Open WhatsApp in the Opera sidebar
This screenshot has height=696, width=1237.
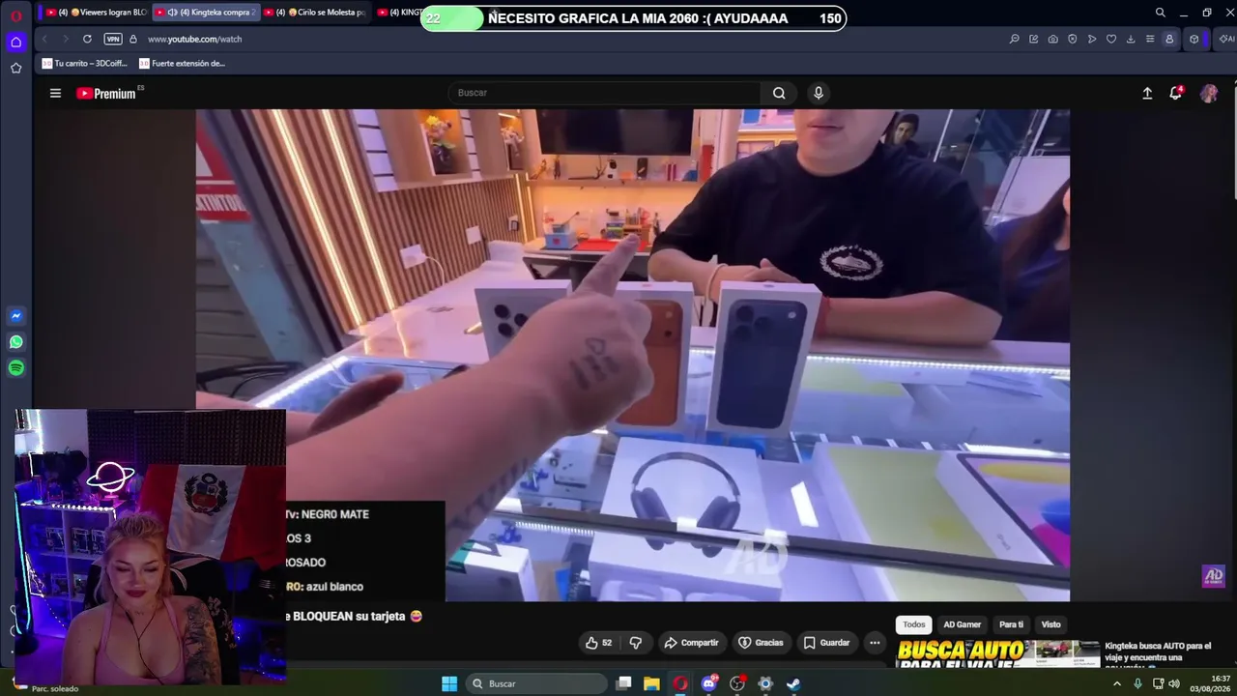[x=15, y=342]
